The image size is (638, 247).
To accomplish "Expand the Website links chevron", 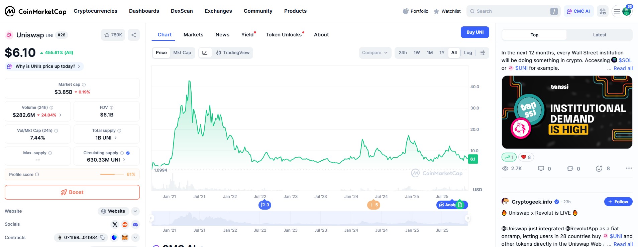I will click(x=135, y=211).
